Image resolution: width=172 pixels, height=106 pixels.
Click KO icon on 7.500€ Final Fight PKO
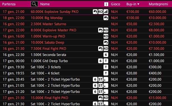pyautogui.click(x=106, y=48)
